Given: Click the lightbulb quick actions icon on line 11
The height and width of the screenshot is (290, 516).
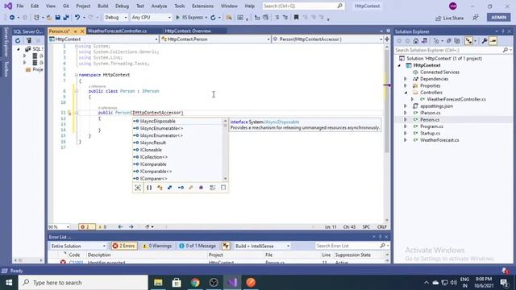Looking at the screenshot, I should coord(69,113).
